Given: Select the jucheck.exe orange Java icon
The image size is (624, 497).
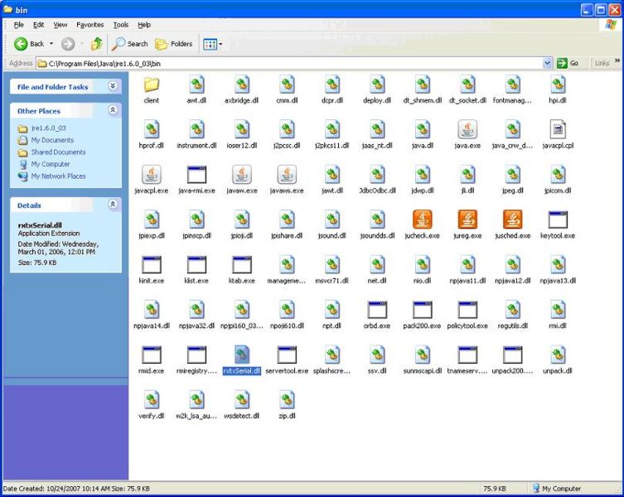Looking at the screenshot, I should pyautogui.click(x=423, y=220).
